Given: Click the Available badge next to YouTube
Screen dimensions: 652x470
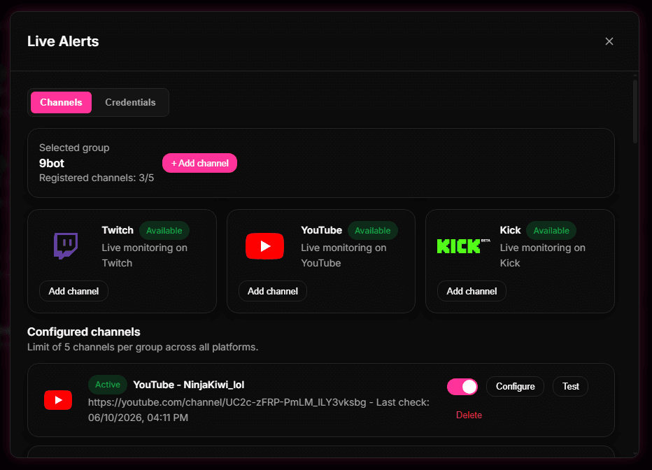Looking at the screenshot, I should tap(373, 231).
